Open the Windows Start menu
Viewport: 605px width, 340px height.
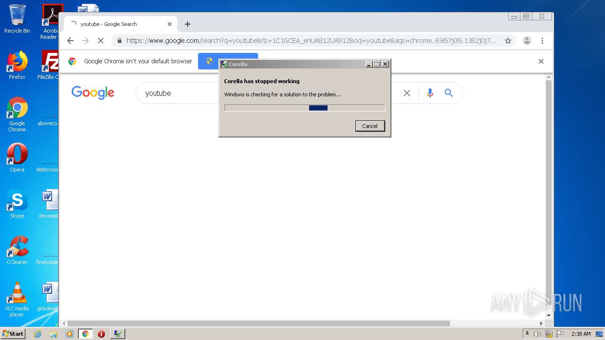(x=13, y=334)
